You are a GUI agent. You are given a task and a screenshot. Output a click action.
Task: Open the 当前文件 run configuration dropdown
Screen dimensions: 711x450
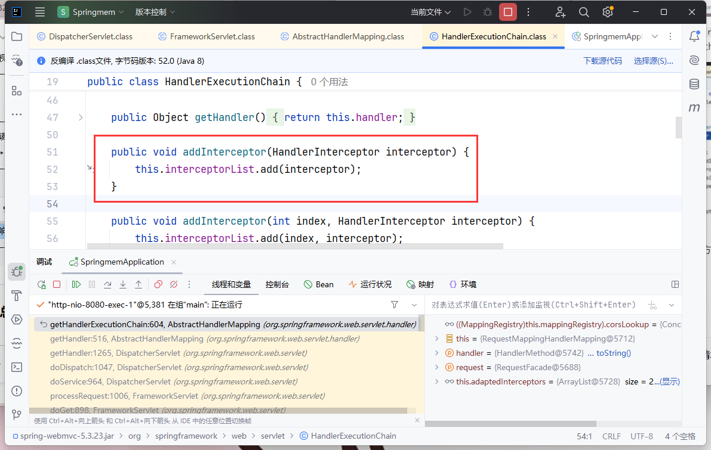point(430,12)
